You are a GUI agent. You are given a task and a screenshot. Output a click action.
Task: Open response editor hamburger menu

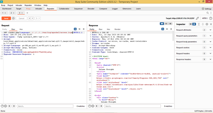pyautogui.click(x=171, y=29)
